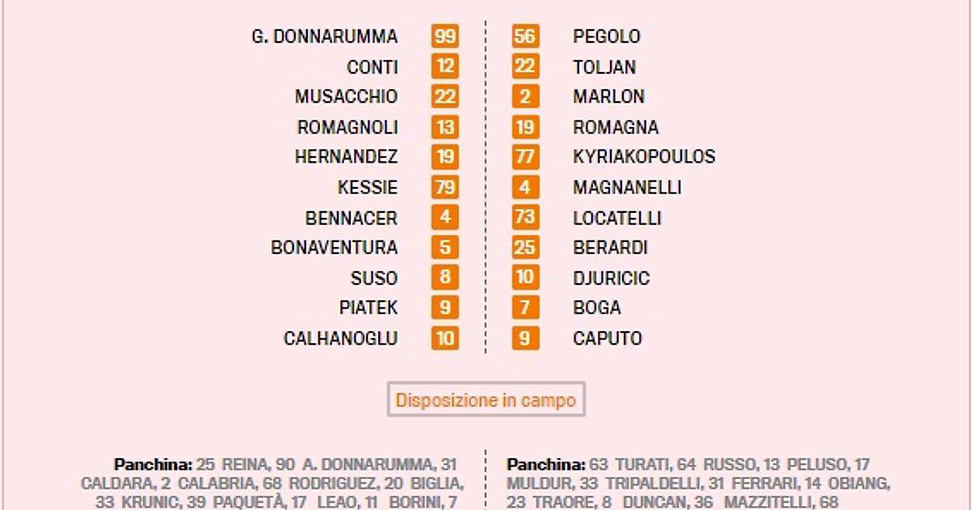Click the number 13 badge beside Romagnoli

point(445,127)
